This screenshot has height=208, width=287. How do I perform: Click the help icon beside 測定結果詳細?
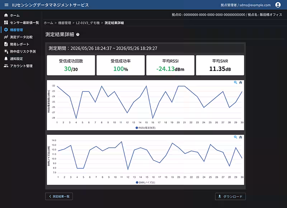click(78, 34)
